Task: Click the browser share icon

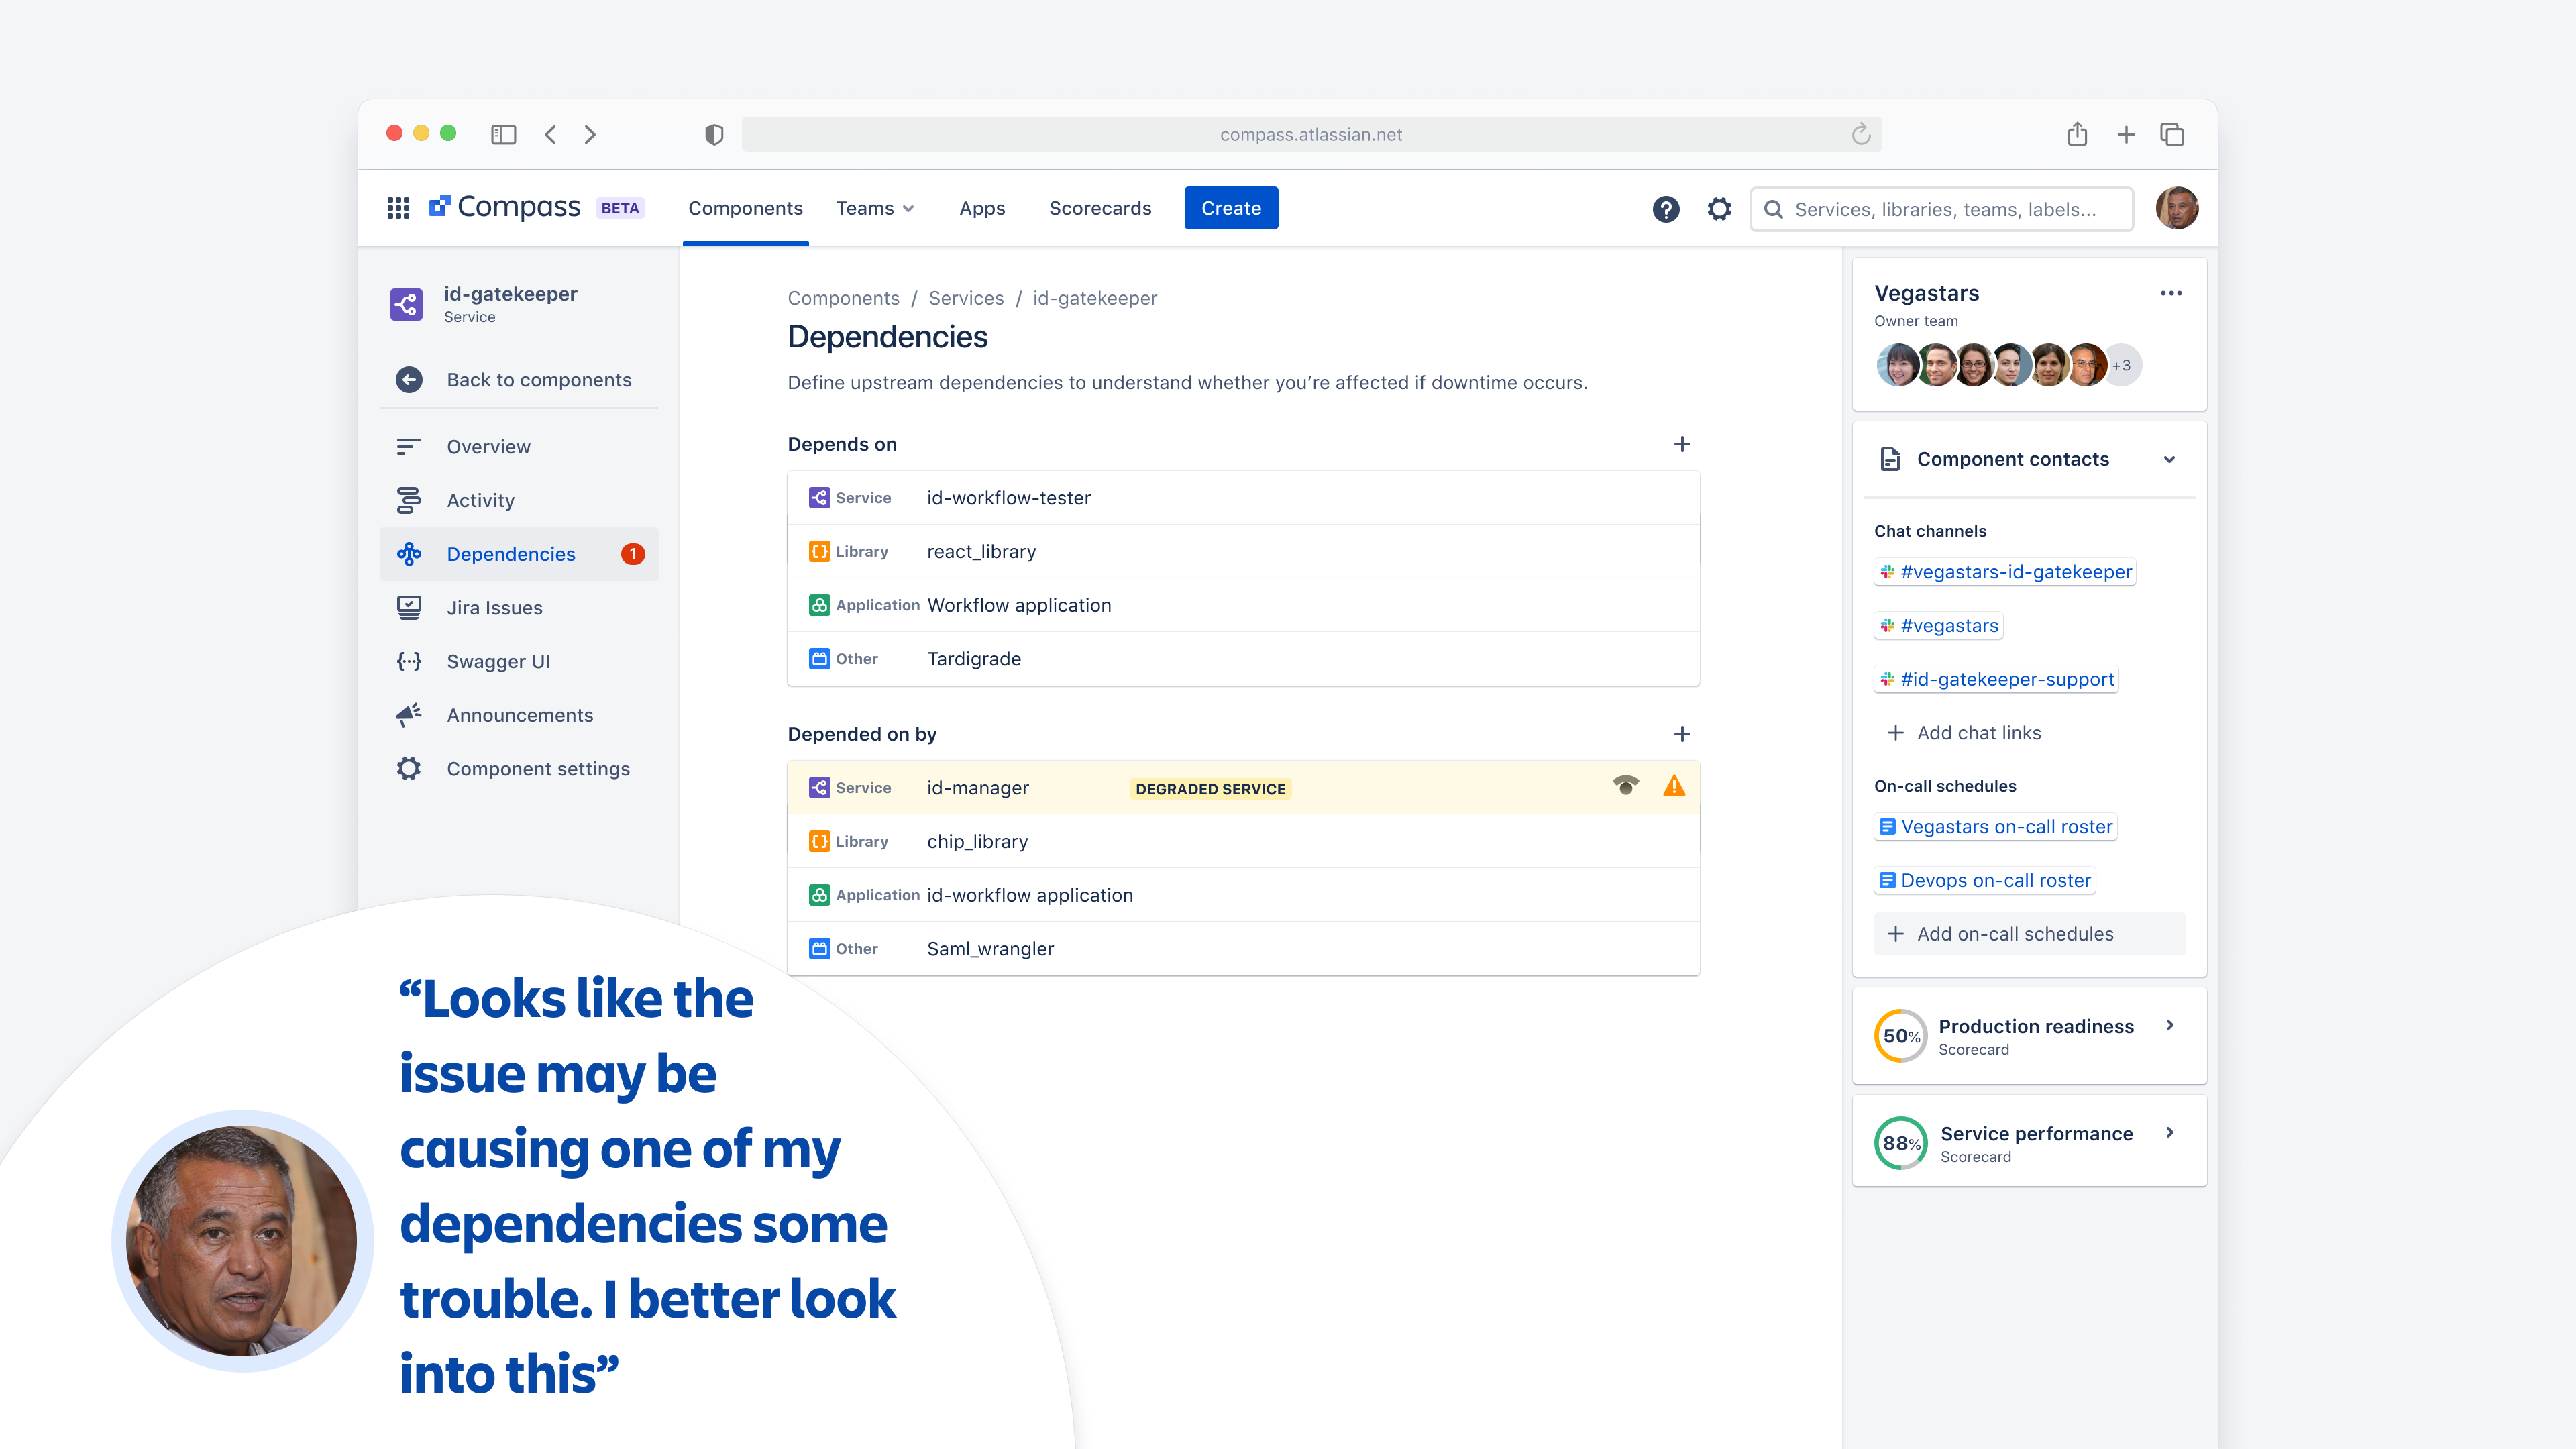Action: [x=2077, y=134]
